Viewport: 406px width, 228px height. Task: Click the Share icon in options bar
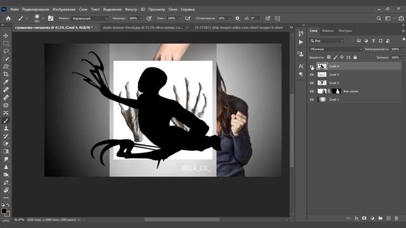click(x=401, y=18)
